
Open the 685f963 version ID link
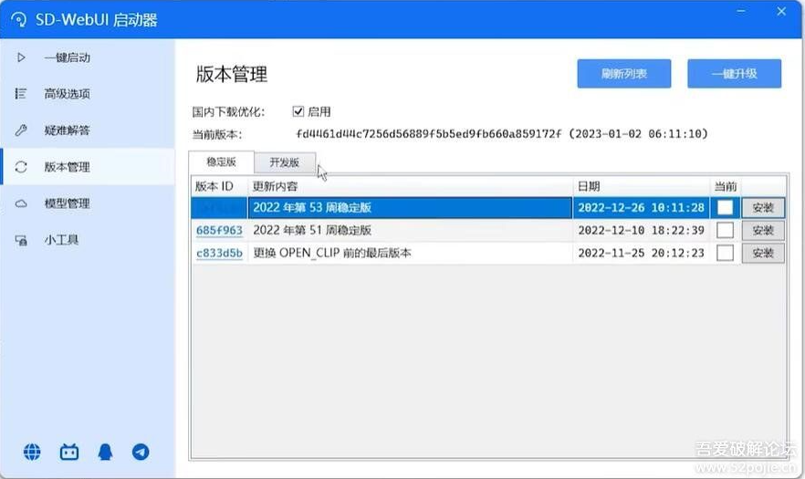219,231
